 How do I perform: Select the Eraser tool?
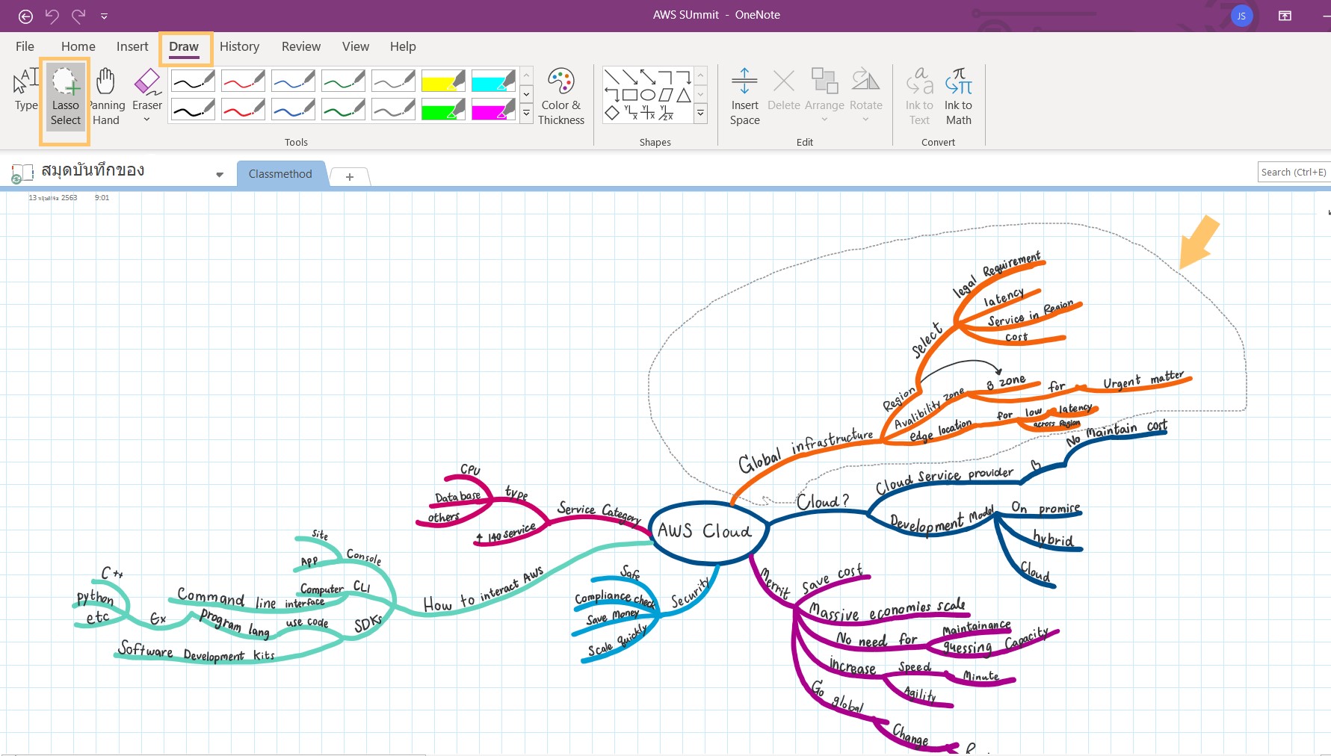(146, 86)
